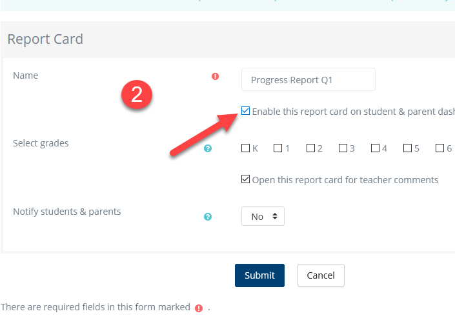The width and height of the screenshot is (455, 318).
Task: Tick the grade 4 checkbox
Action: click(375, 148)
